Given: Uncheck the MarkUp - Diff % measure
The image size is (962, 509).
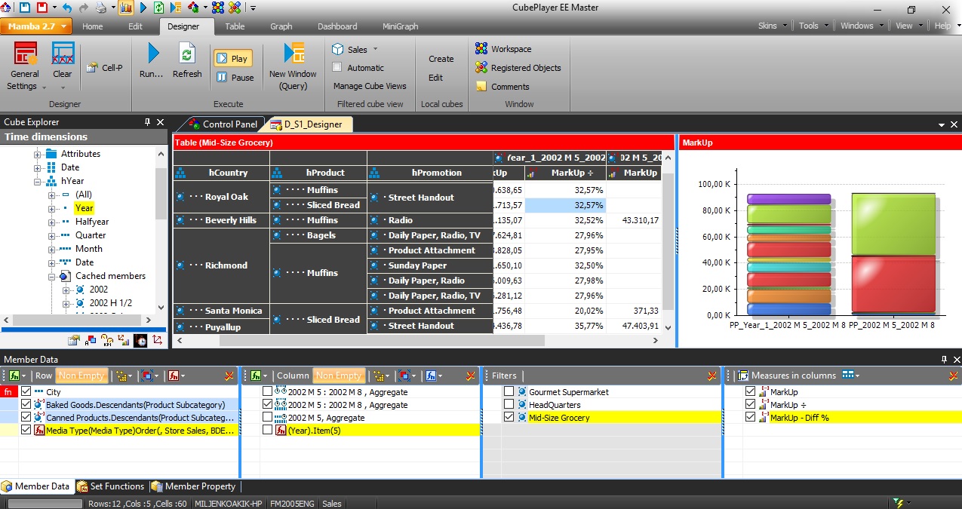Looking at the screenshot, I should click(x=750, y=418).
